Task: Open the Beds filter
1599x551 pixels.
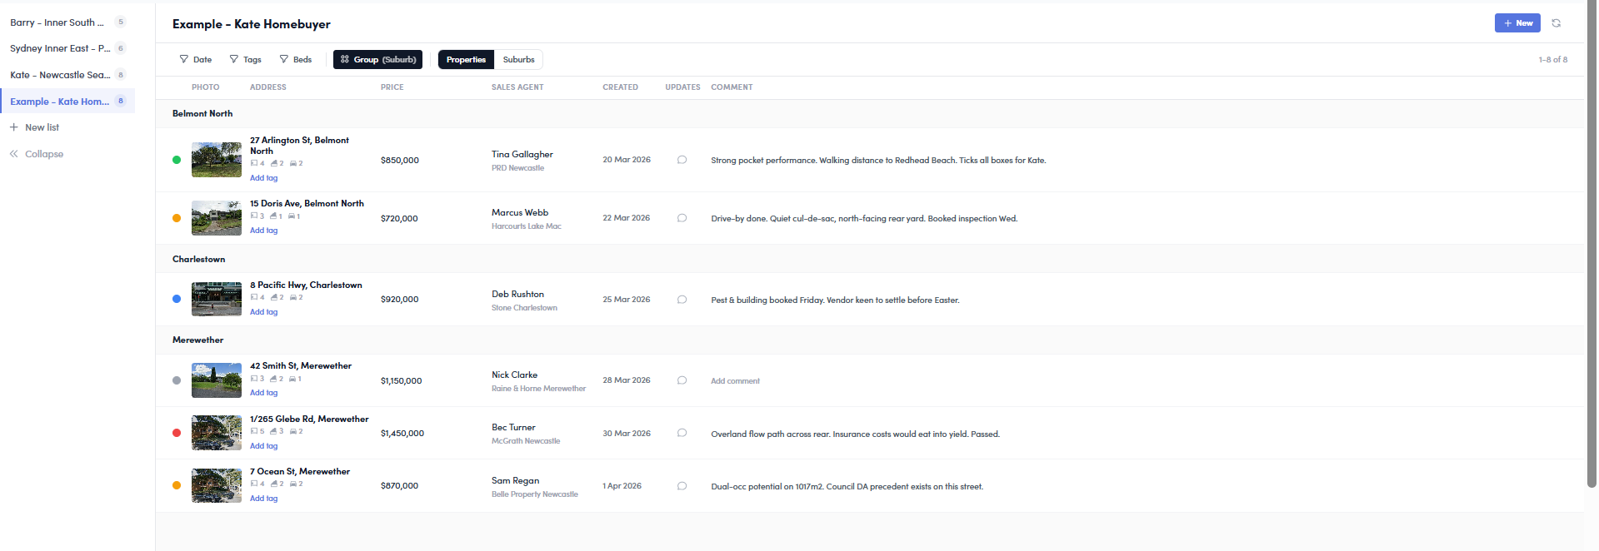Action: pyautogui.click(x=296, y=60)
